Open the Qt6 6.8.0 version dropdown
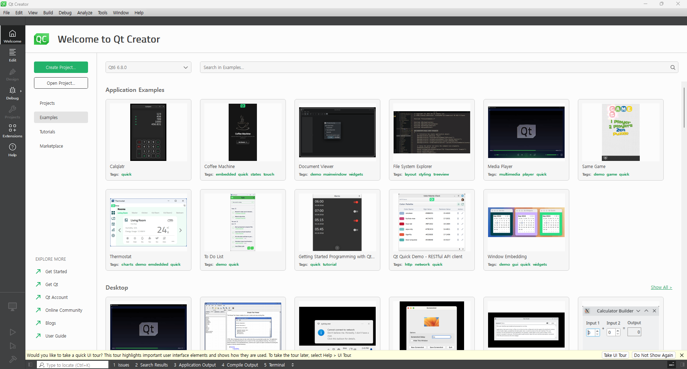 pyautogui.click(x=148, y=67)
